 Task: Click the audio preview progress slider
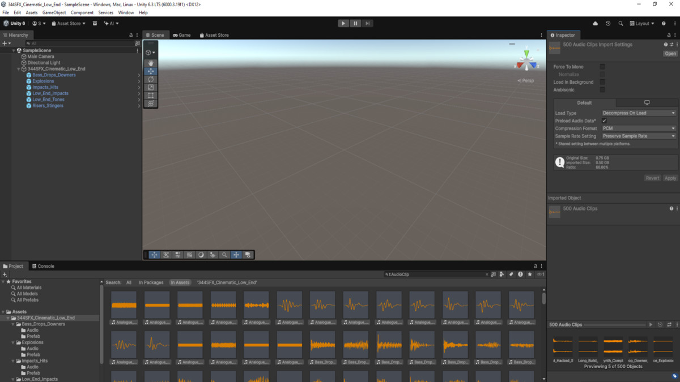coord(615,325)
